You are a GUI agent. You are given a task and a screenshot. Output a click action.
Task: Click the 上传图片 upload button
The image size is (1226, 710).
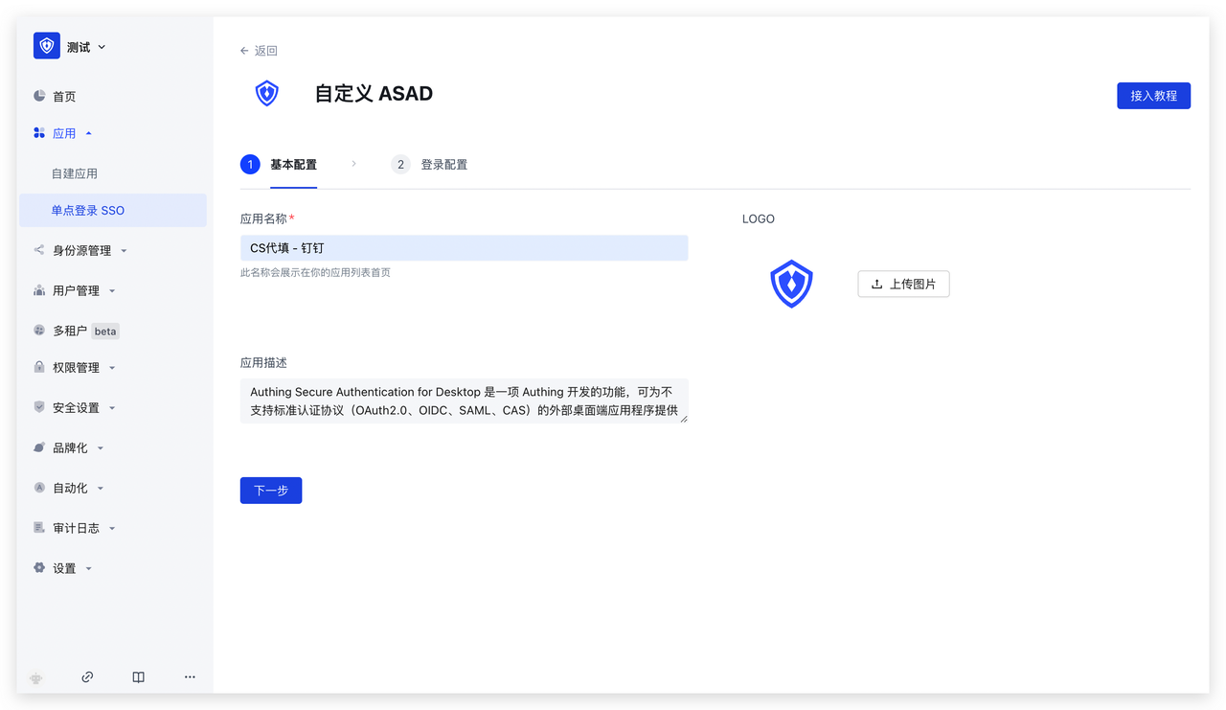pos(903,284)
